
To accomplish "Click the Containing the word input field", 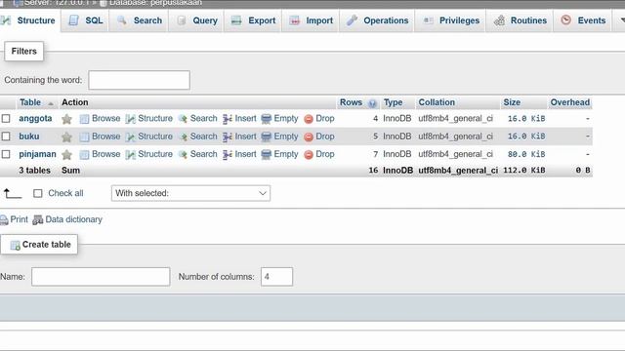I will (x=139, y=80).
